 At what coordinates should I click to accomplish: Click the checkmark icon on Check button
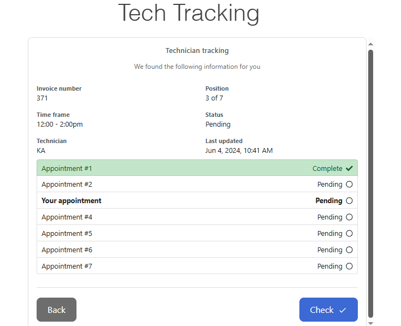(343, 310)
